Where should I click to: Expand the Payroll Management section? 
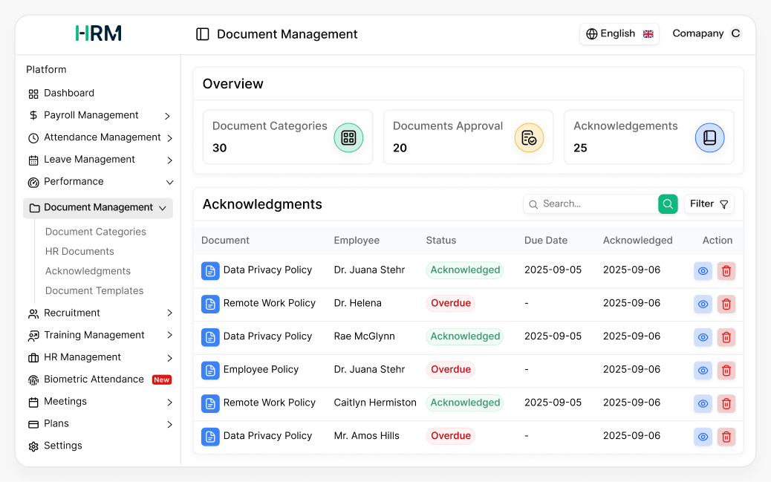170,115
